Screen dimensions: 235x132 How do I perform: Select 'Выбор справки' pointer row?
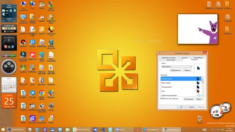coord(181,83)
